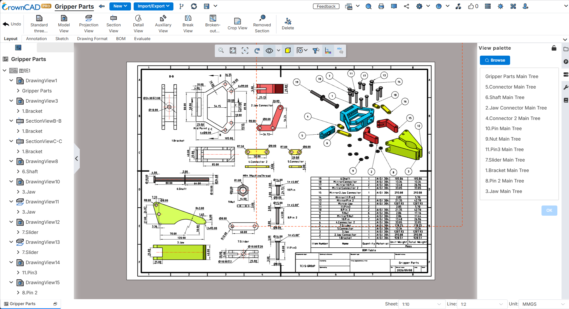
Task: Select 5.Connector Main Tree in View palette
Action: click(510, 87)
